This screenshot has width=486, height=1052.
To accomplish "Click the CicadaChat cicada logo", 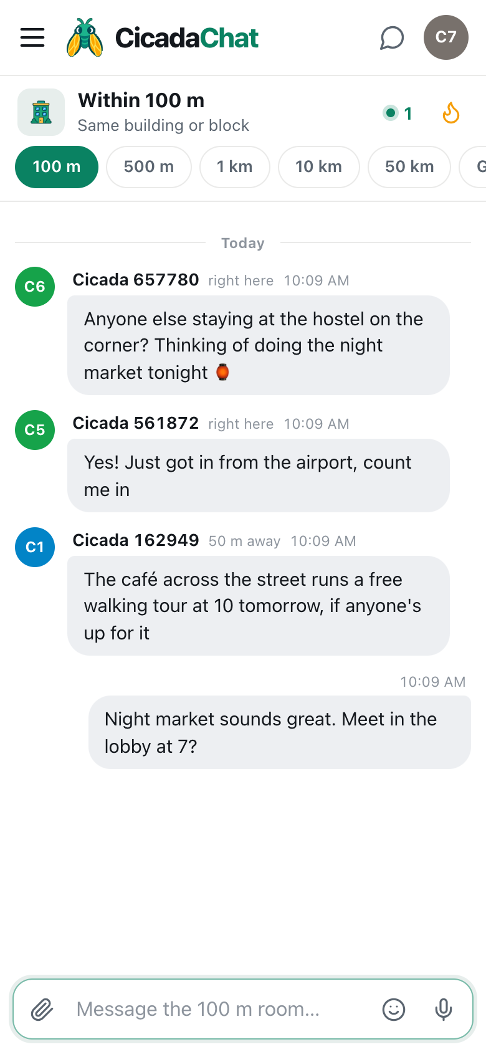I will (85, 37).
